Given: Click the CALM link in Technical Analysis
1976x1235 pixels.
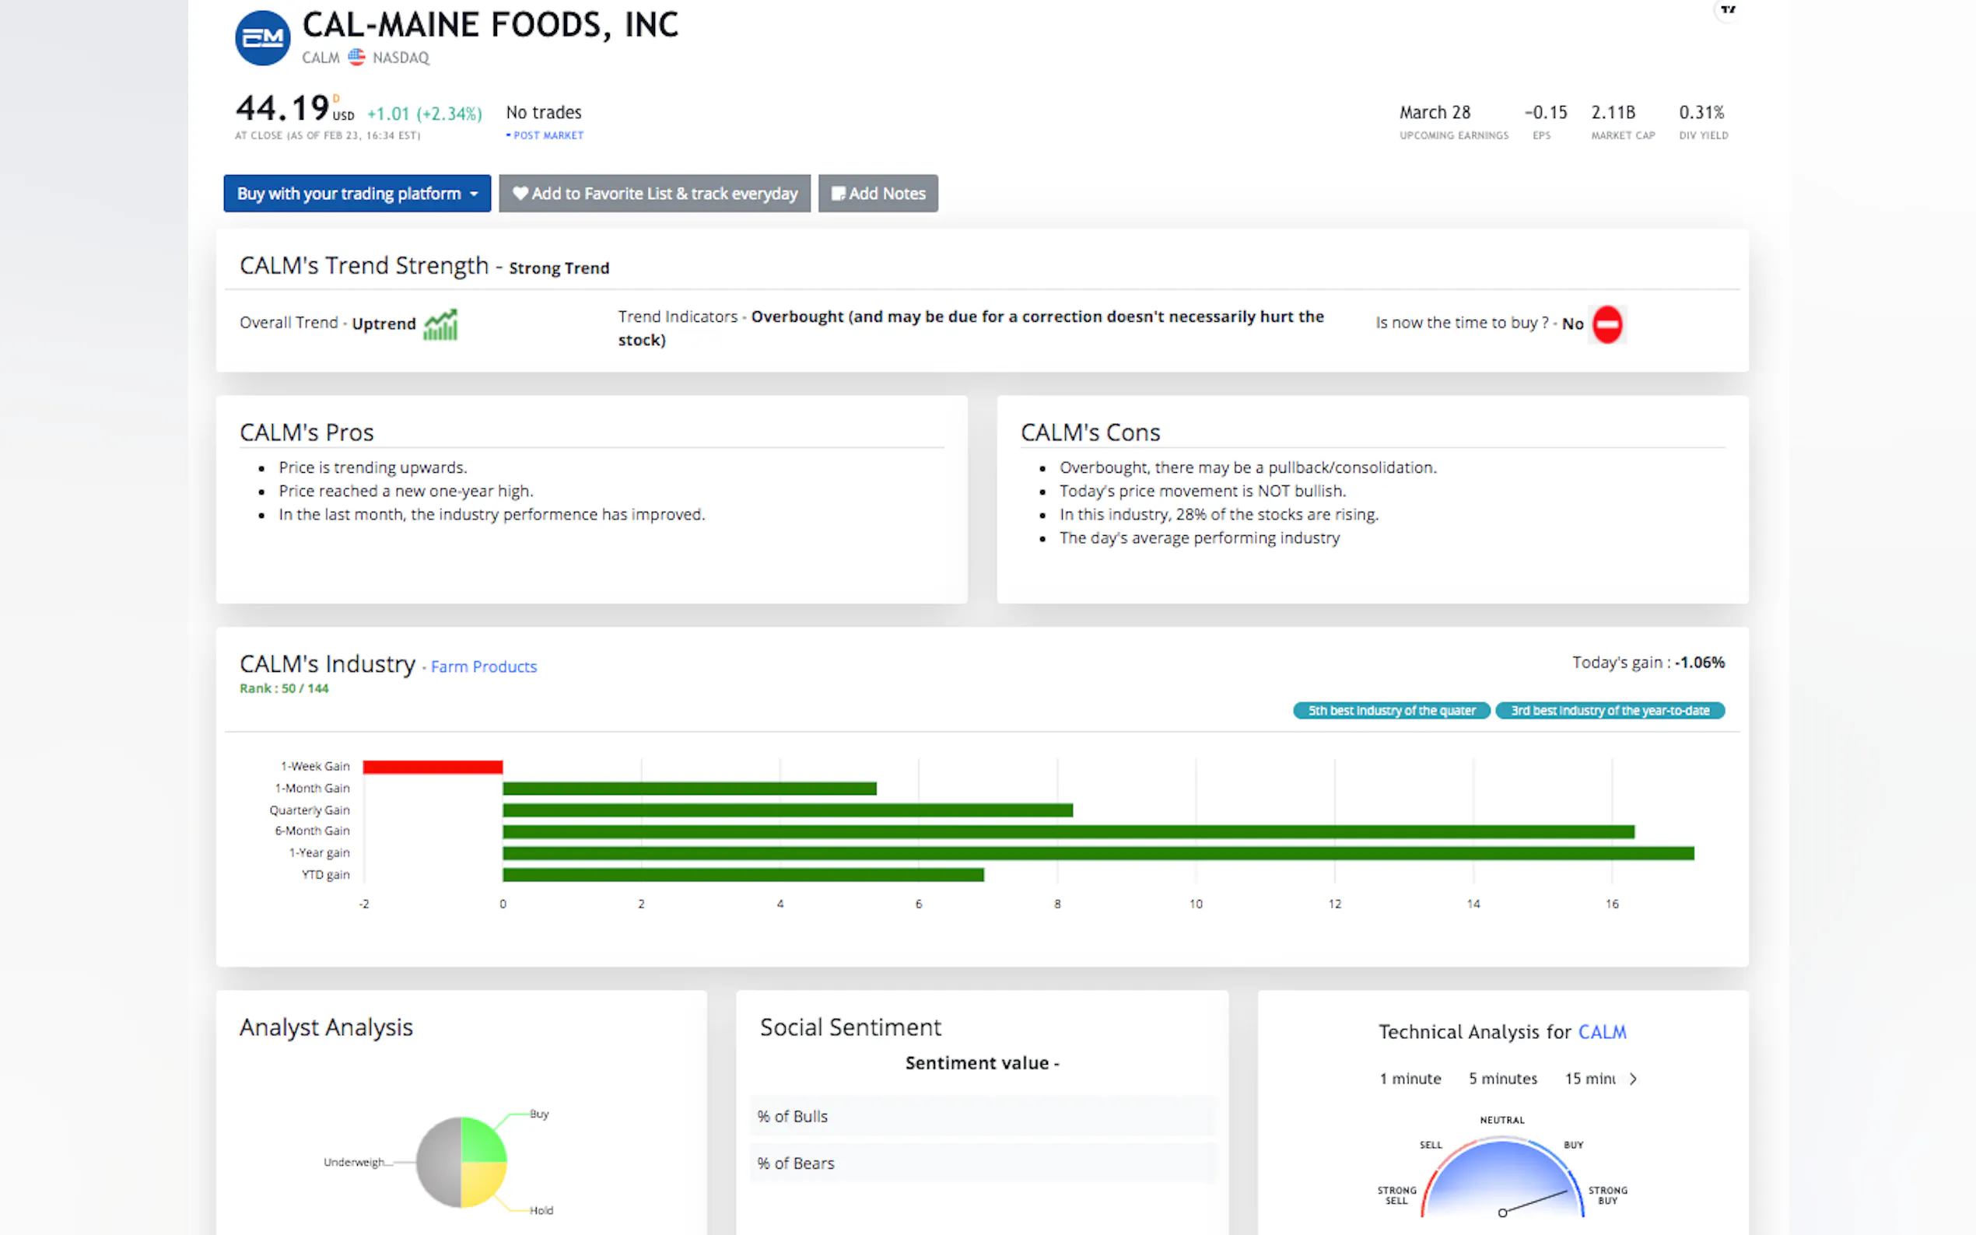Looking at the screenshot, I should (x=1601, y=1033).
